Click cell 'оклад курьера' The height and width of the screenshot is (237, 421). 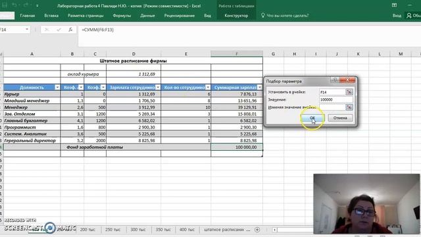coord(84,74)
